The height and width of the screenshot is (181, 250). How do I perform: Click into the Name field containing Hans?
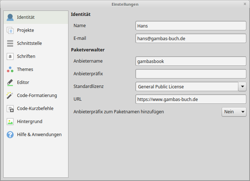click(191, 26)
